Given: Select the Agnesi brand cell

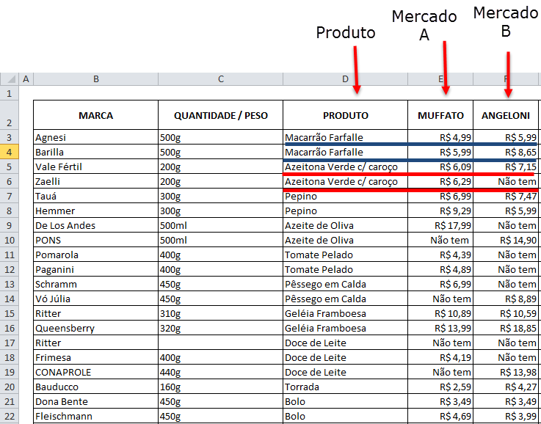Looking at the screenshot, I should pyautogui.click(x=95, y=137).
